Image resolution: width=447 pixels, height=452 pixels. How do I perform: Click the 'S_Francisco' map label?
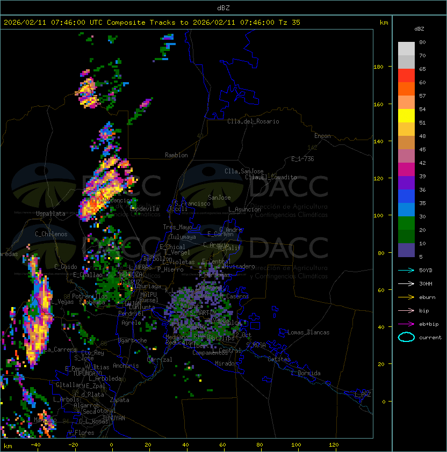click(192, 203)
